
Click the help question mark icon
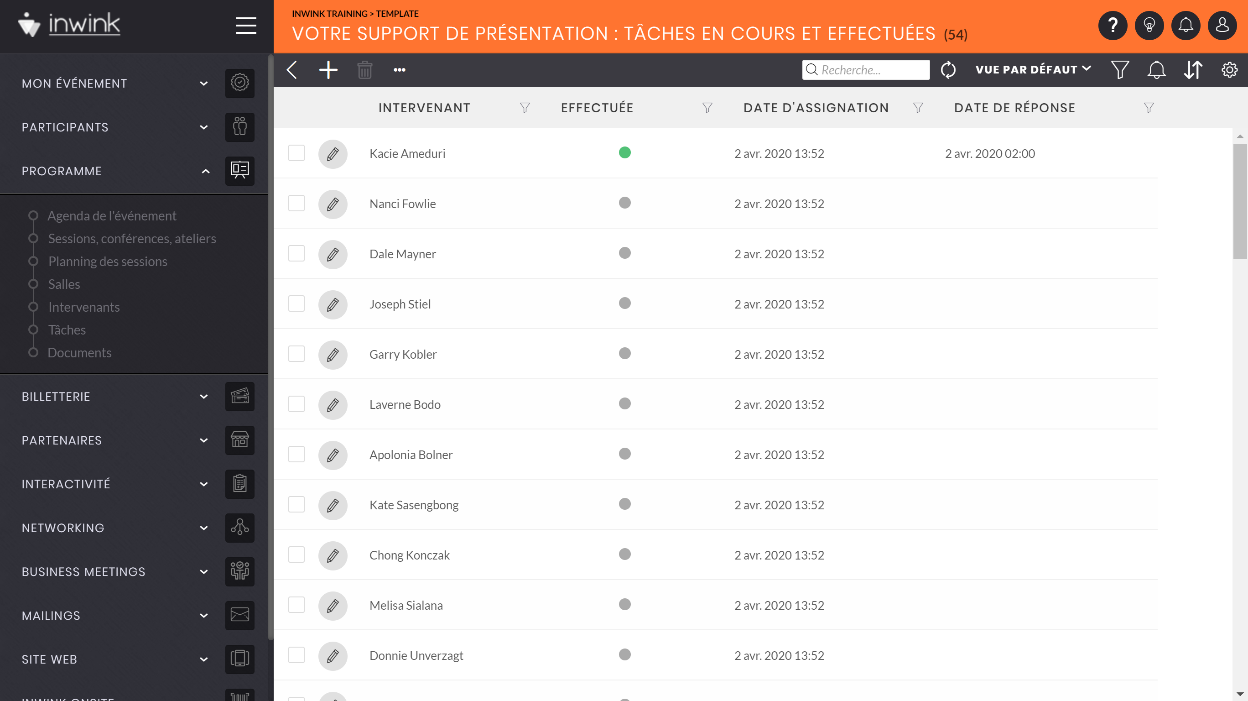coord(1113,25)
